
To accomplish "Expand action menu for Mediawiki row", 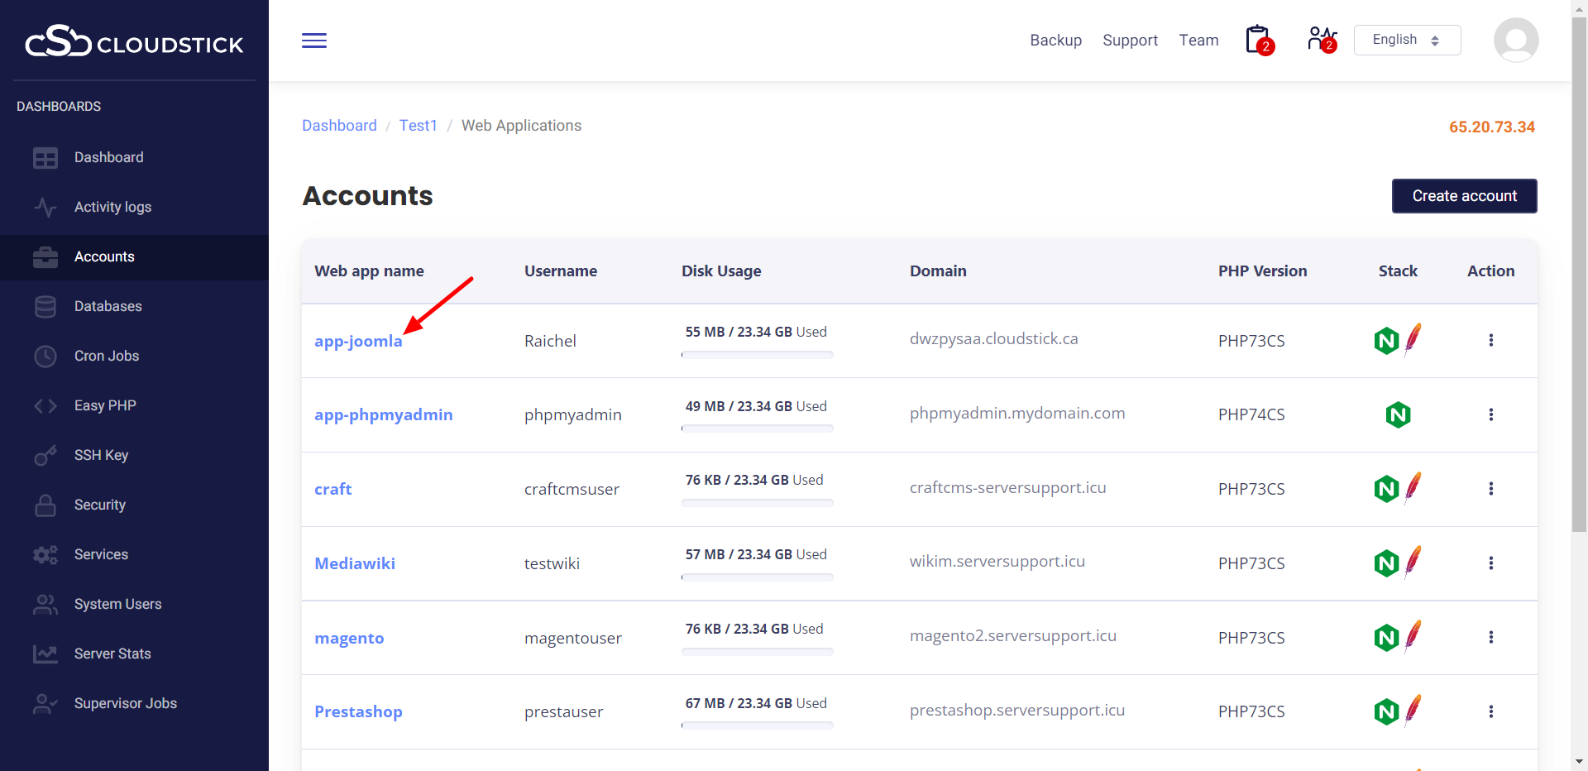I will [1490, 563].
